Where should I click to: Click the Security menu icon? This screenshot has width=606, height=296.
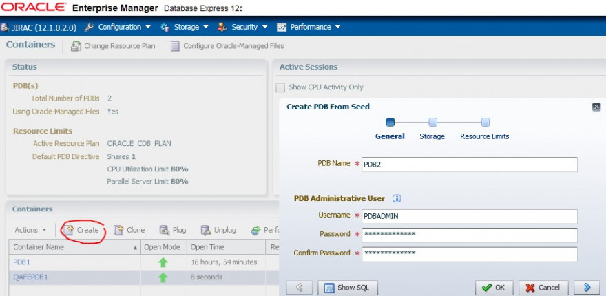point(222,27)
